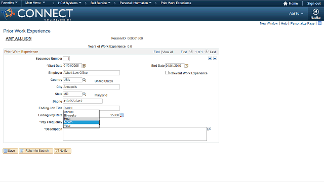Image resolution: width=324 pixels, height=182 pixels.
Task: Focus the Employer field
Action: 91,73
